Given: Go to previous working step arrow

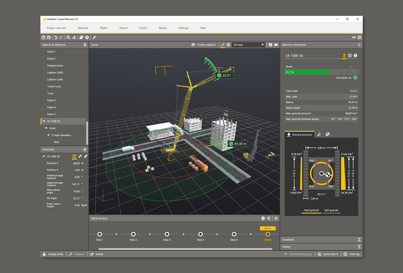Looking at the screenshot, I should pyautogui.click(x=263, y=218).
